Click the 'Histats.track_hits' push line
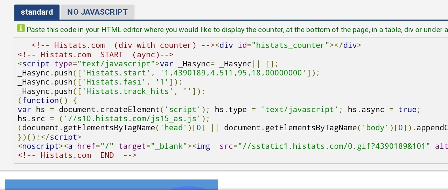Screen dimensions: 448x190 [x=111, y=91]
